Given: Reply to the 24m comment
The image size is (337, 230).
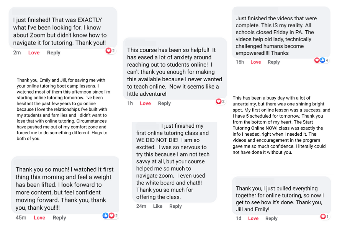Looking at the screenshot, I should pyautogui.click(x=175, y=206).
